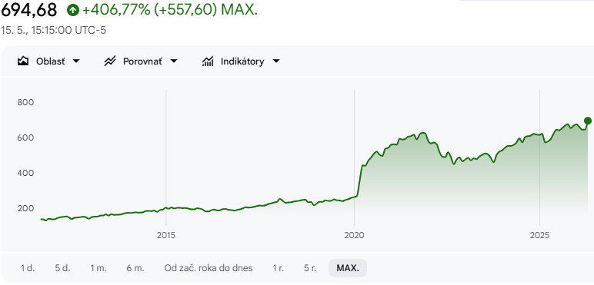Click the 800 y-axis label
Viewport: 594px width, 285px height.
tap(25, 102)
